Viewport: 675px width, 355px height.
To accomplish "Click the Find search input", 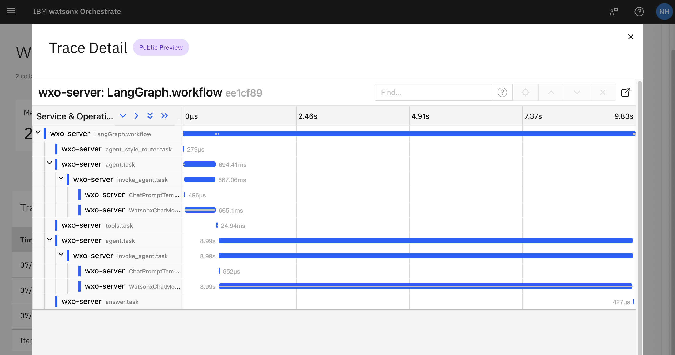I will pos(433,92).
